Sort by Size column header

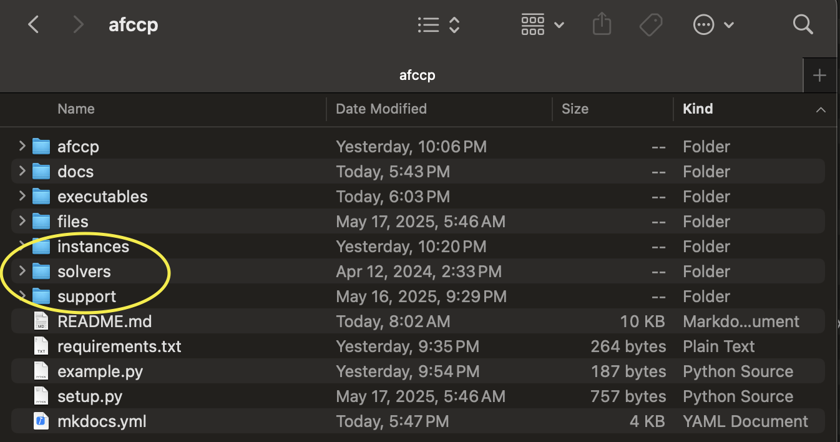pyautogui.click(x=575, y=109)
